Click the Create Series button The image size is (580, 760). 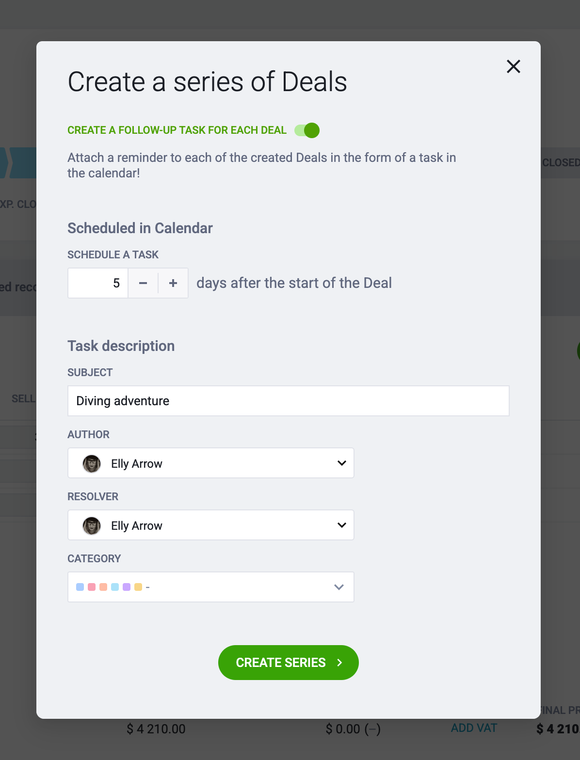(289, 663)
